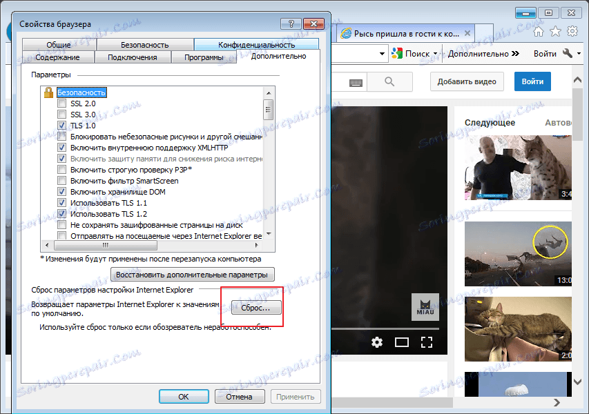The width and height of the screenshot is (589, 414).
Task: Open the sleeping cat video thumbnail
Action: (x=518, y=329)
